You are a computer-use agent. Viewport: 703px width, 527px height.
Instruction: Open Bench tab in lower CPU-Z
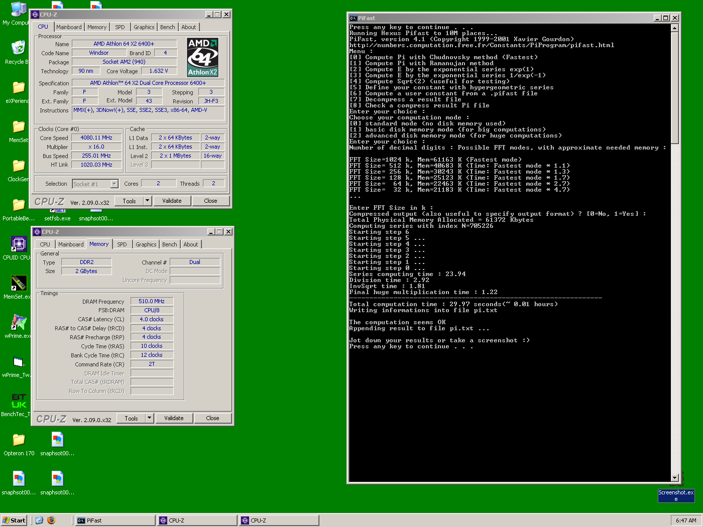(x=170, y=244)
